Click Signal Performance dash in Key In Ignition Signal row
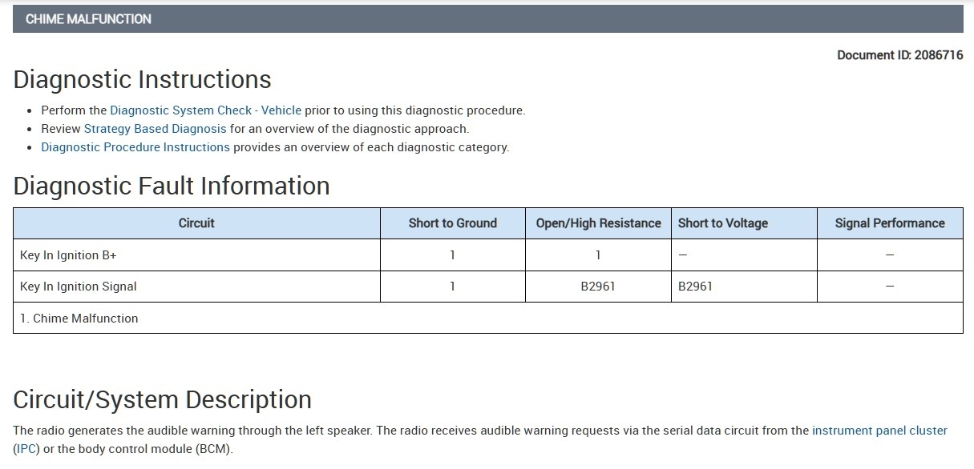This screenshot has height=469, width=974. [x=890, y=287]
